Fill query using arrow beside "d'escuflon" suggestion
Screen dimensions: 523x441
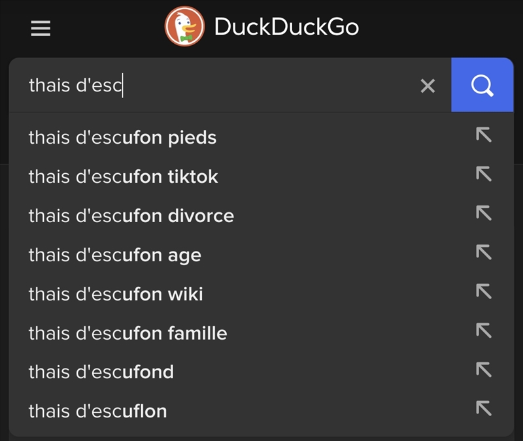click(483, 409)
